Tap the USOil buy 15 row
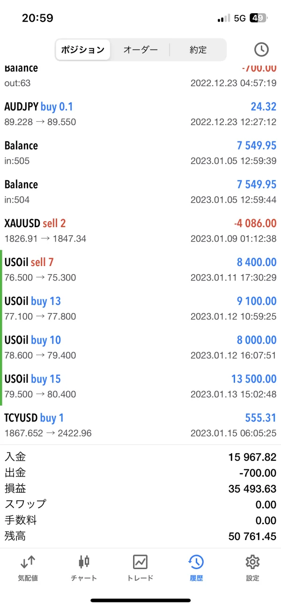 coord(140,386)
